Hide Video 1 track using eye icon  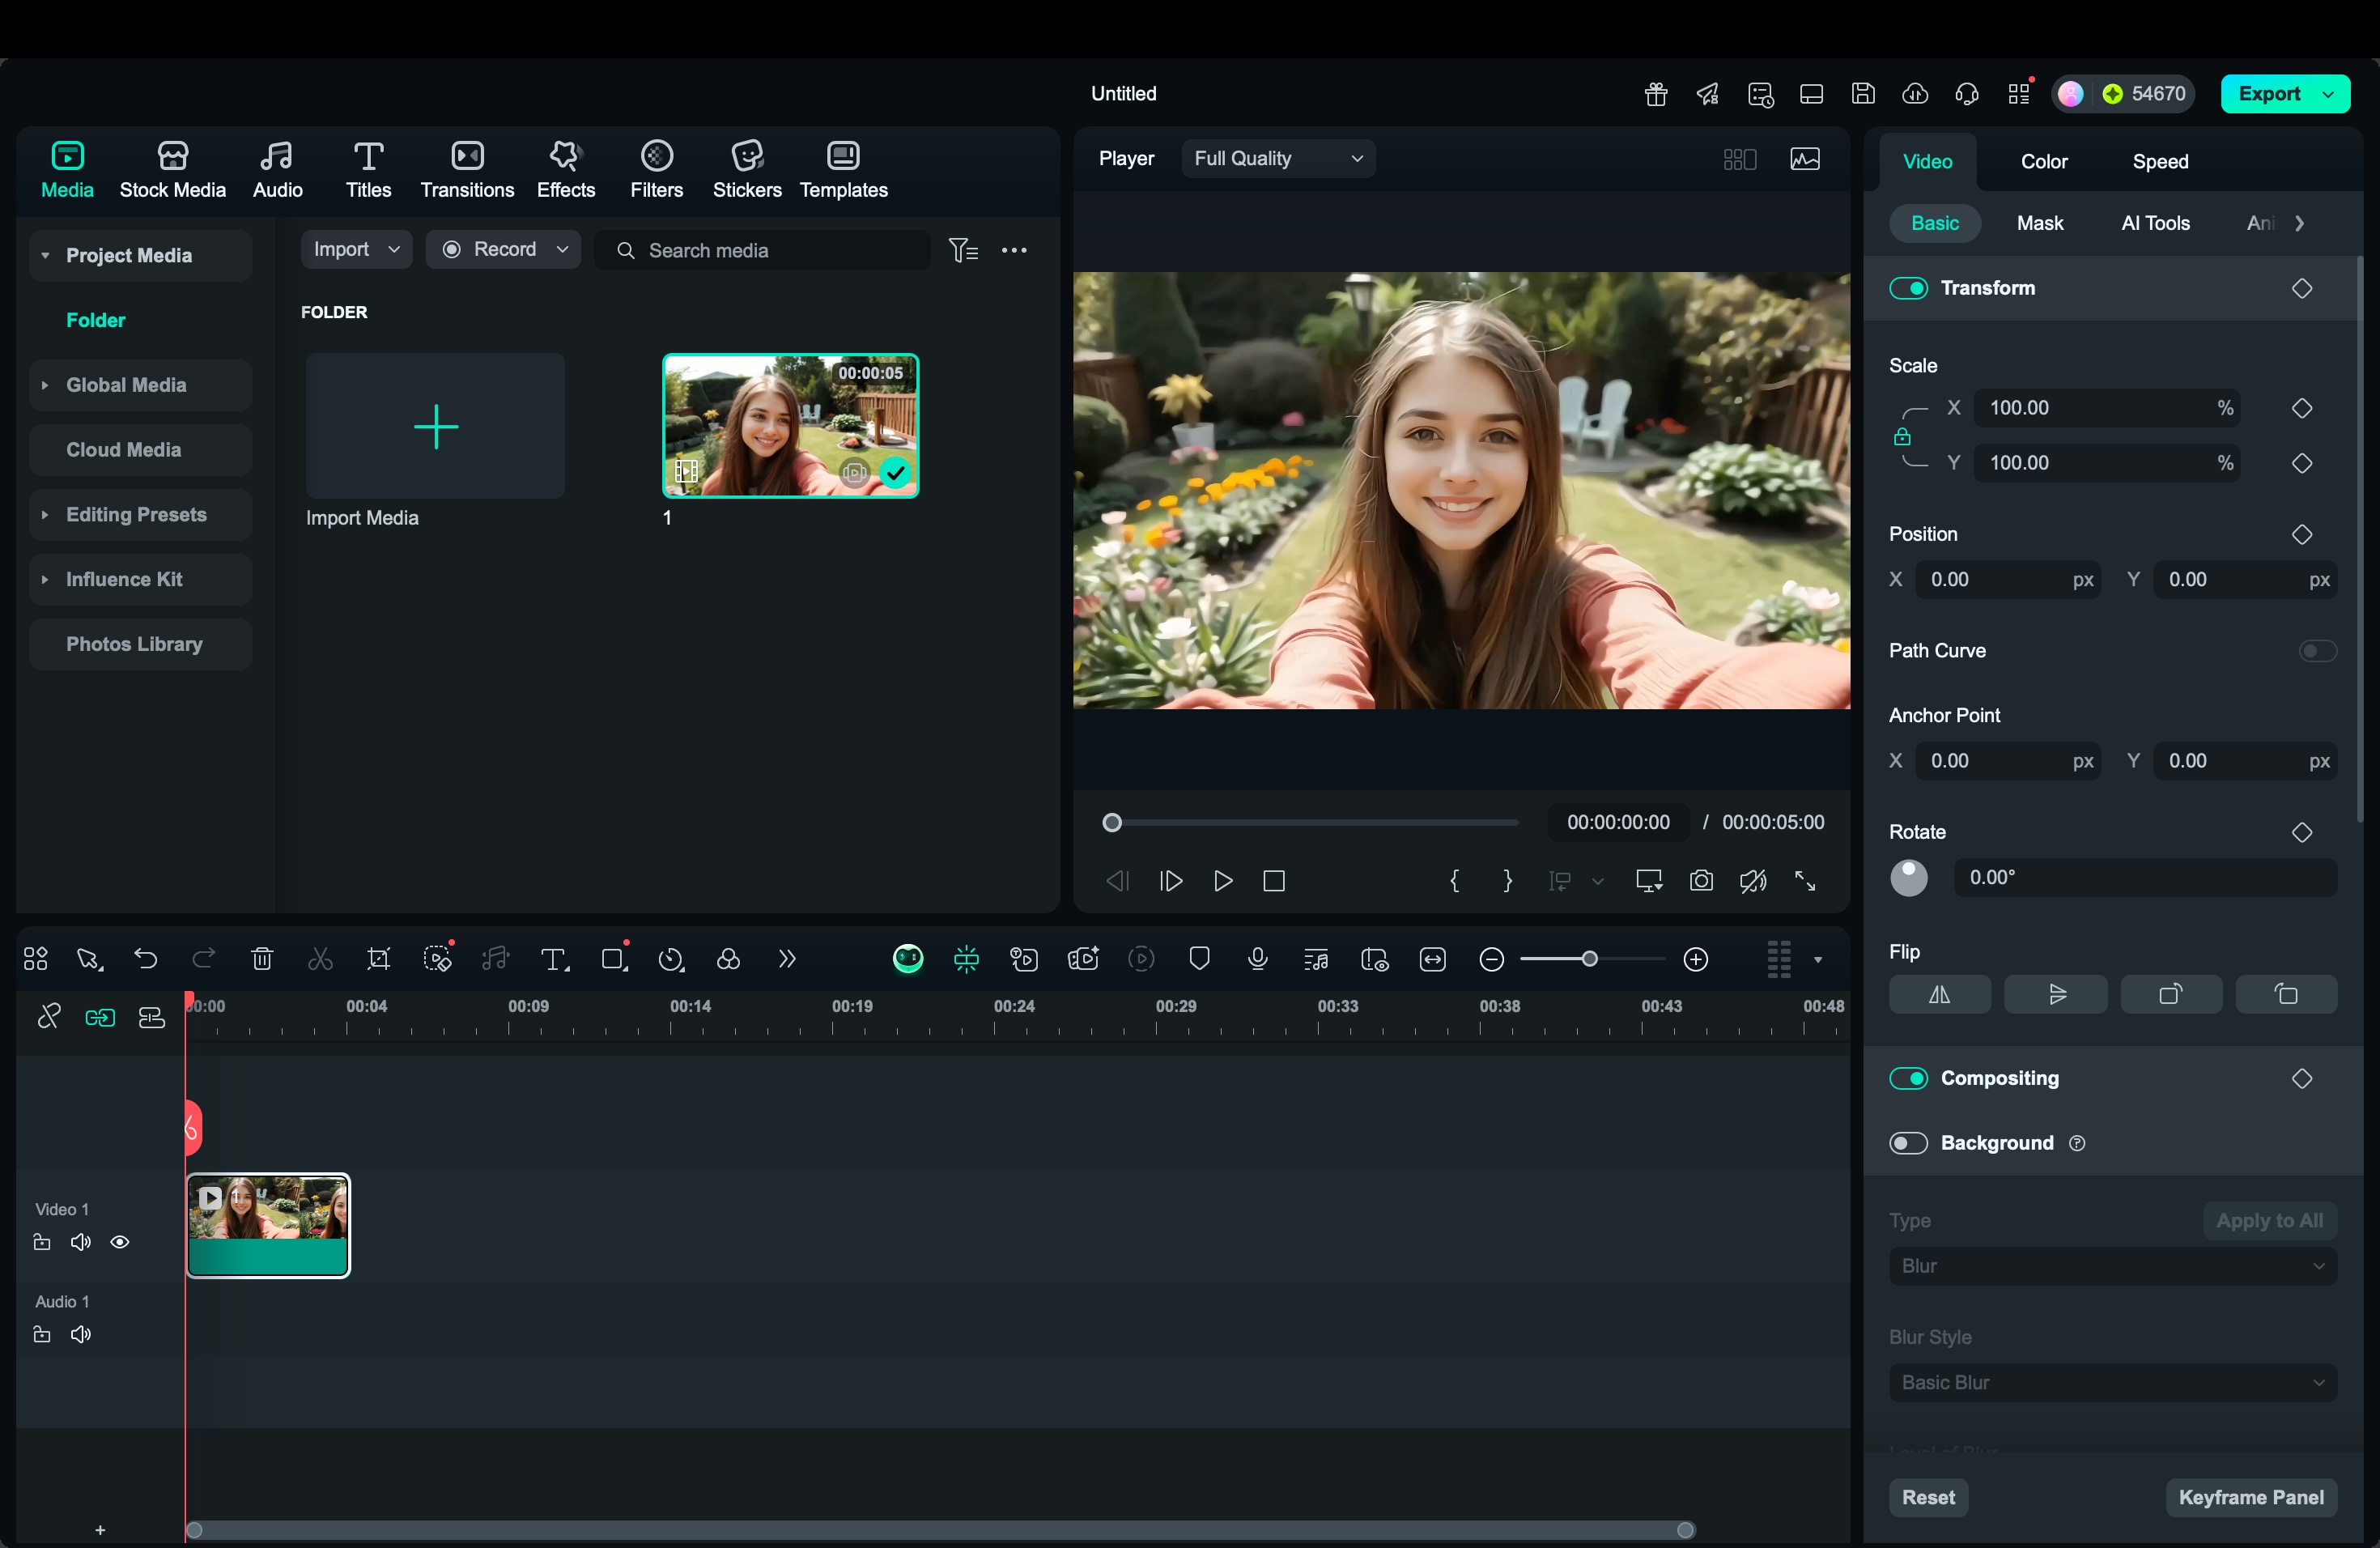(120, 1242)
